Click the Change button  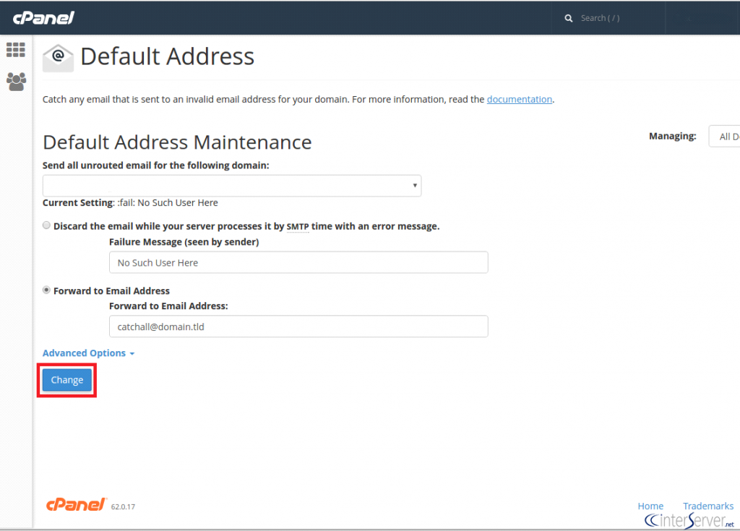(x=67, y=380)
